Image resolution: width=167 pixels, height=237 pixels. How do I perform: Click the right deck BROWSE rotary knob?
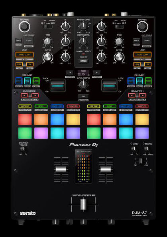(142, 27)
